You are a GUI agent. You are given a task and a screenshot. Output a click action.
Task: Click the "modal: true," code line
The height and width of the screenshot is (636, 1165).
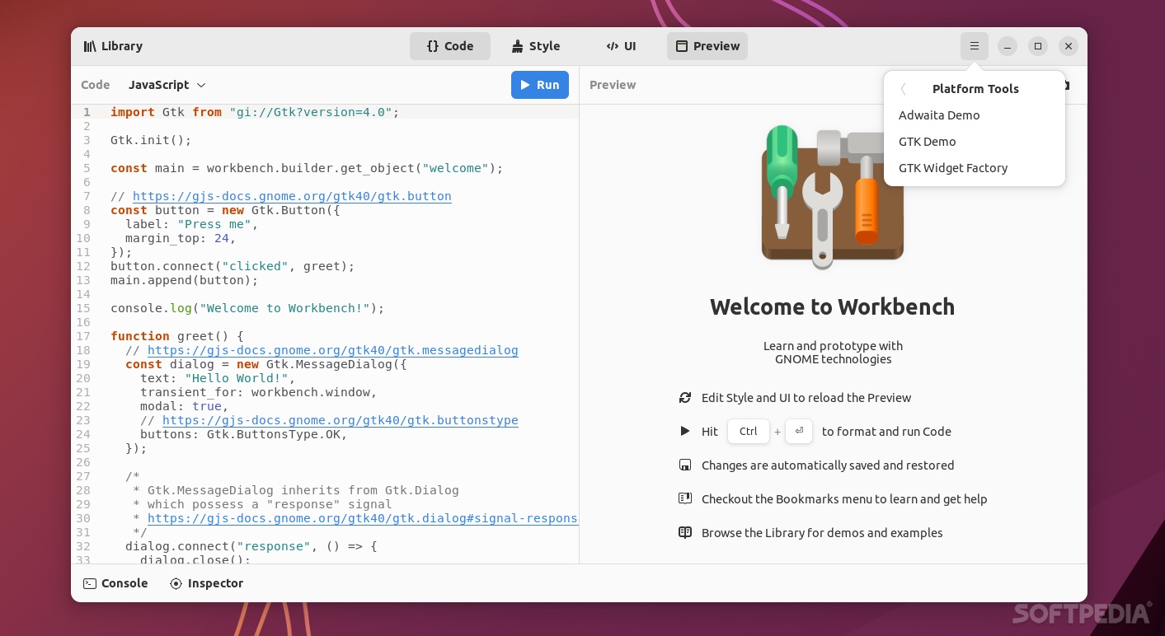185,406
